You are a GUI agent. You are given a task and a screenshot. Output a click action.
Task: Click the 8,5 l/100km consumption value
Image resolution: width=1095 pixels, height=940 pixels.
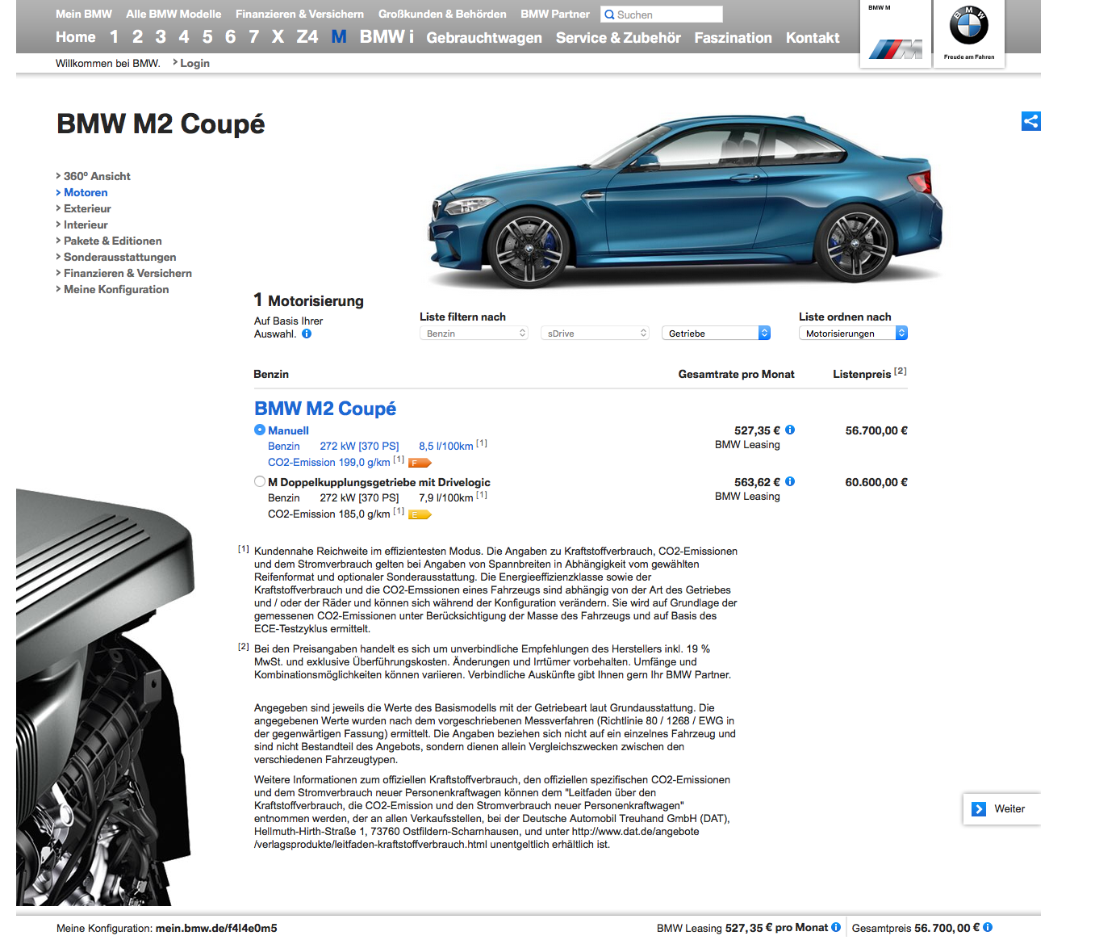coord(446,447)
